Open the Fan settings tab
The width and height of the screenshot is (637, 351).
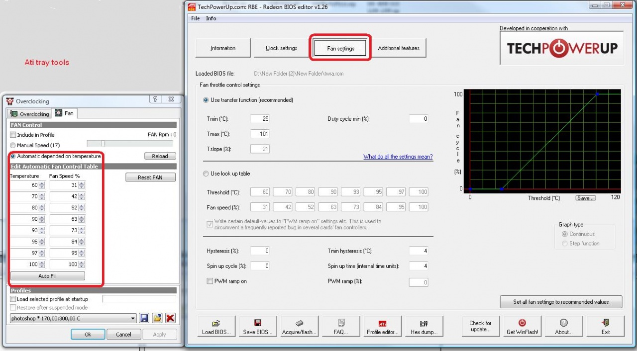click(340, 48)
